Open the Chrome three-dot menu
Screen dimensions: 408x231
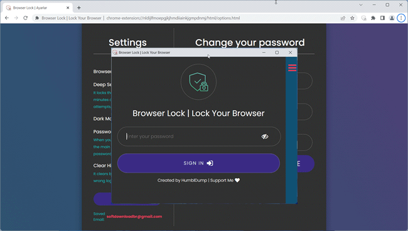[401, 18]
